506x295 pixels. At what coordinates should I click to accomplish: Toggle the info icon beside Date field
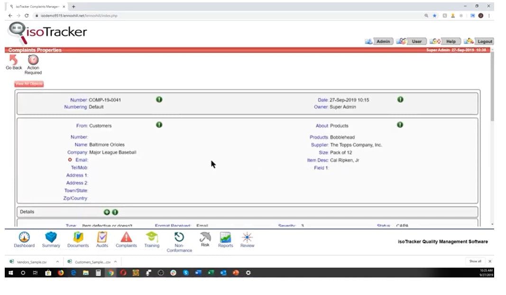tap(400, 100)
